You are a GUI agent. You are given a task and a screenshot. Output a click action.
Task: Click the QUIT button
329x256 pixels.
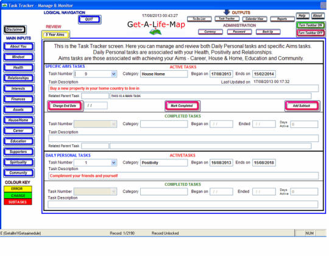[90, 20]
